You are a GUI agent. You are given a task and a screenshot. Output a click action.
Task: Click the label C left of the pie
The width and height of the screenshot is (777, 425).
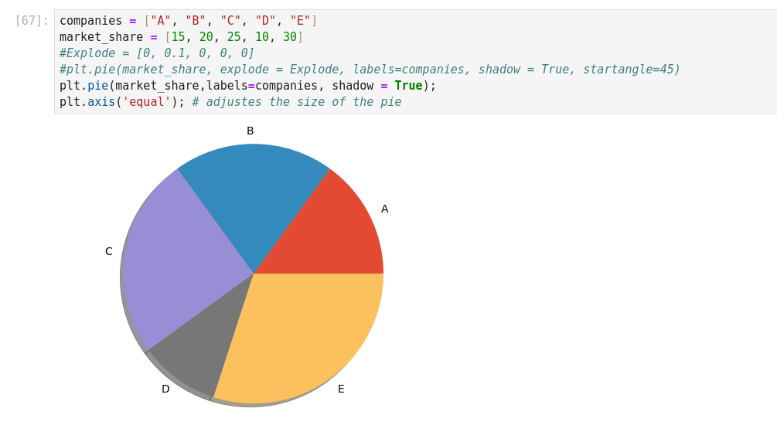(109, 251)
